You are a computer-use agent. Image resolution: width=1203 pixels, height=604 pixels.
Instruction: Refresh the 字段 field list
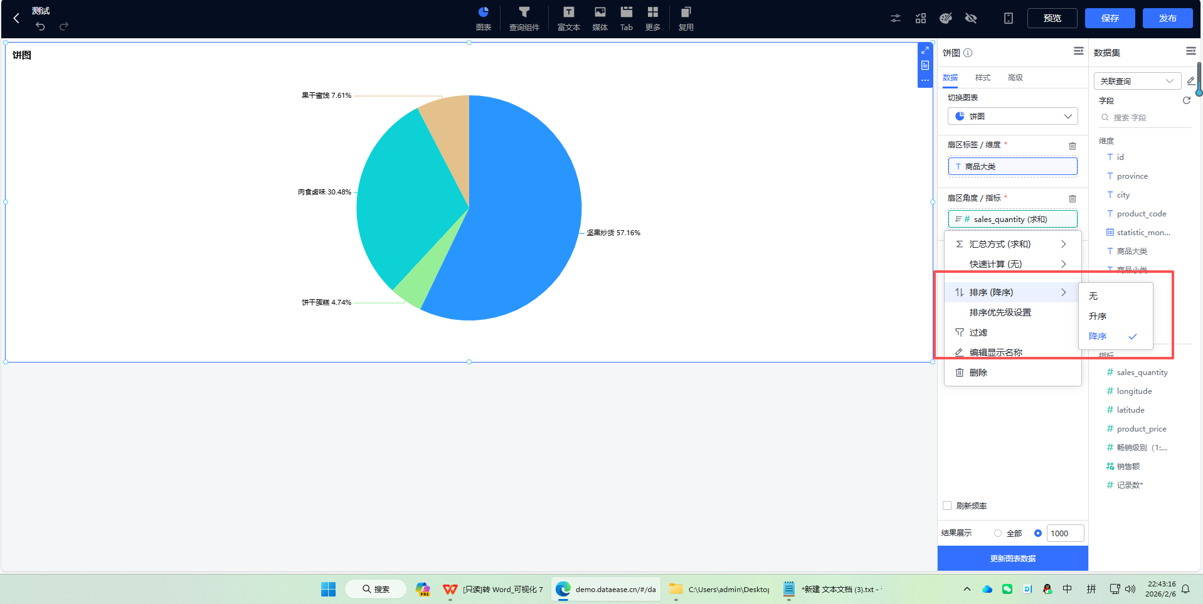point(1186,100)
